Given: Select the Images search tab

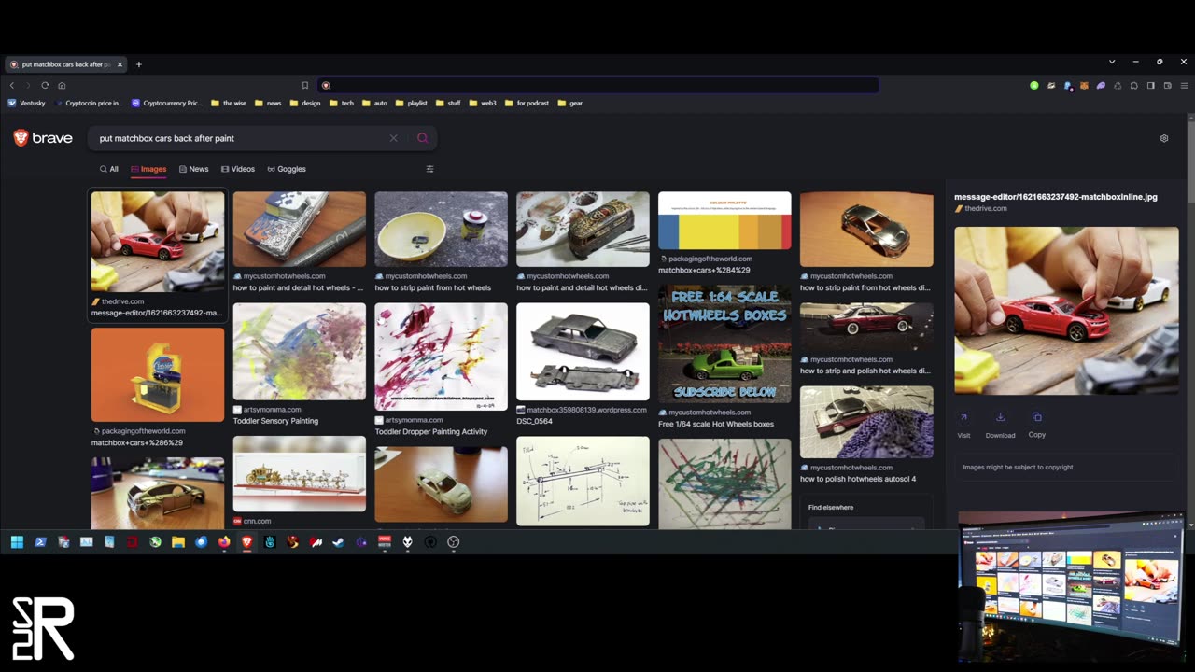Looking at the screenshot, I should point(148,169).
